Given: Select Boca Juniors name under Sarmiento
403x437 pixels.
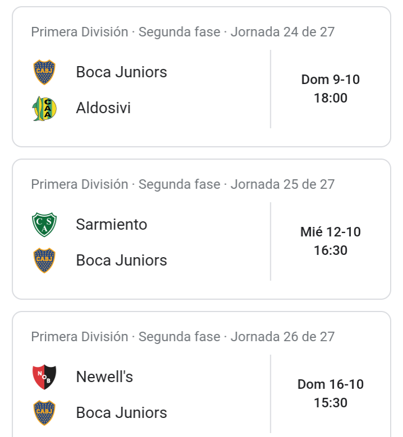Looking at the screenshot, I should (x=122, y=261).
